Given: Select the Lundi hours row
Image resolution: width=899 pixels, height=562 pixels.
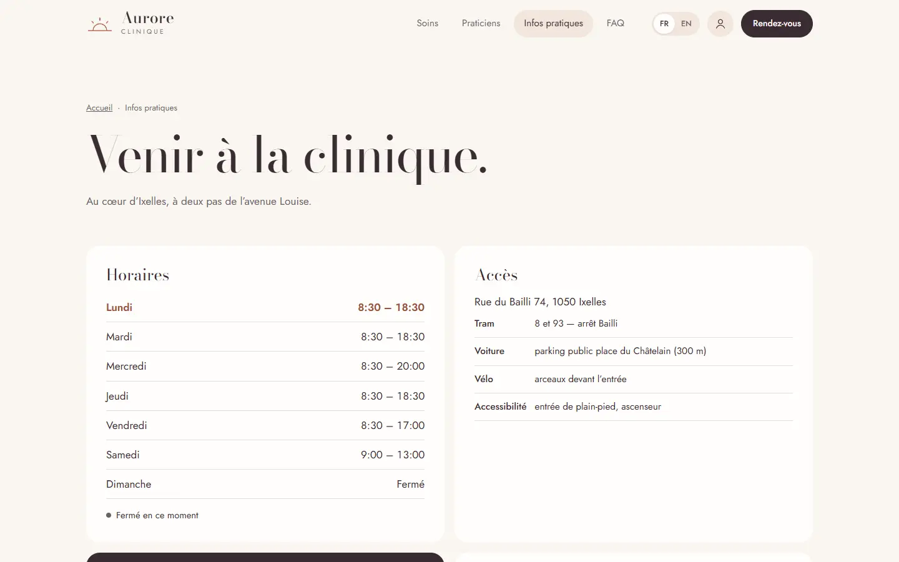Looking at the screenshot, I should pyautogui.click(x=265, y=307).
